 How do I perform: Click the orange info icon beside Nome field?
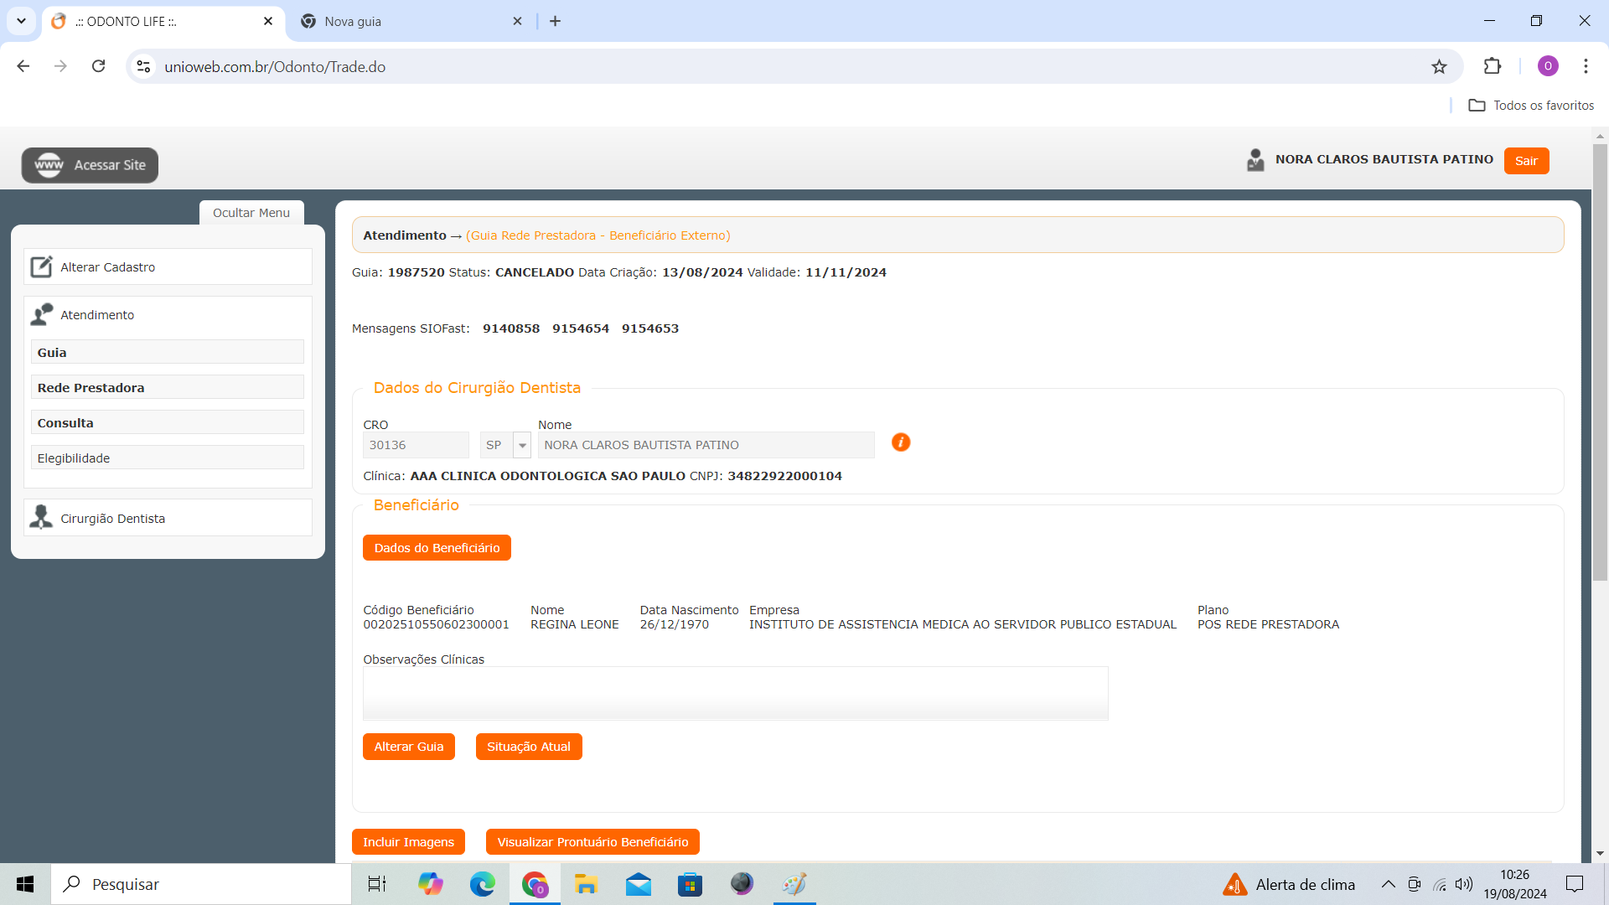901,442
